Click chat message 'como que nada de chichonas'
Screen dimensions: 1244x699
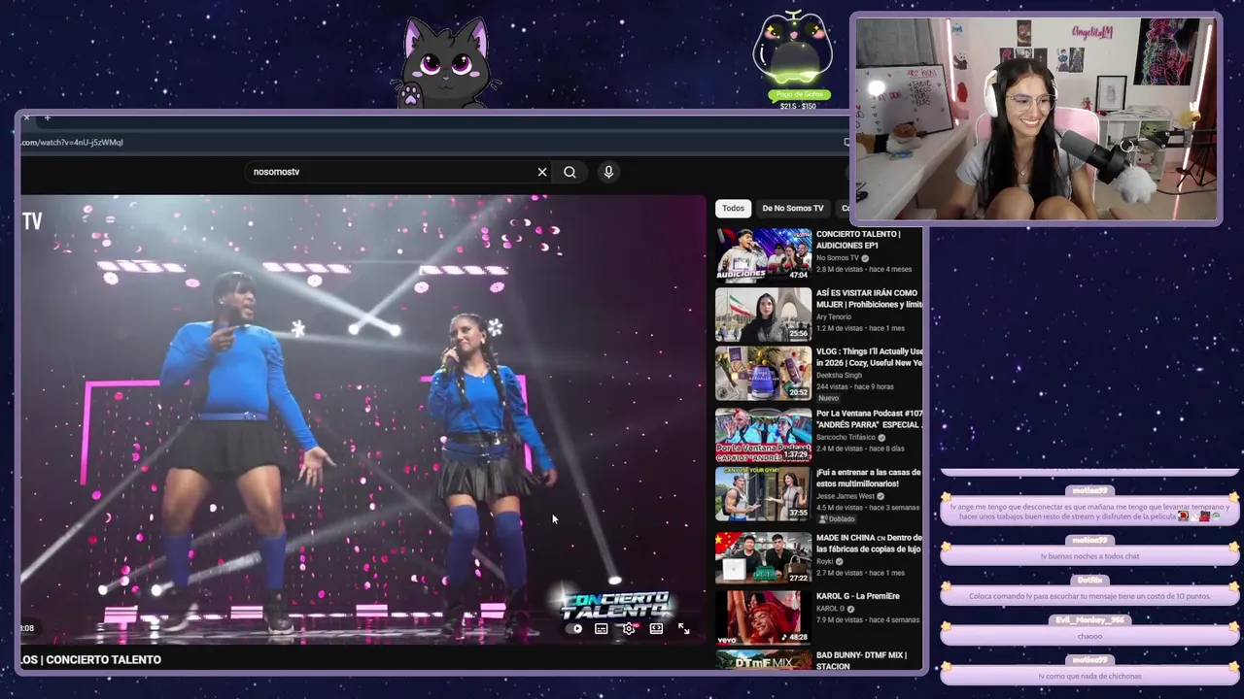(x=1089, y=676)
